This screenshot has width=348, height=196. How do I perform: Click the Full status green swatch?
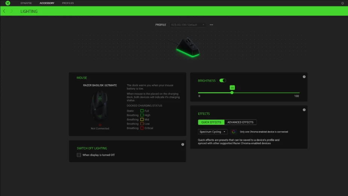pyautogui.click(x=142, y=111)
